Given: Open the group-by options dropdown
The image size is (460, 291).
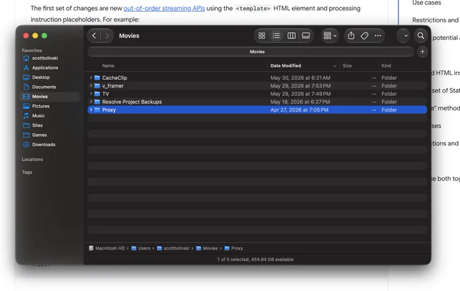Looking at the screenshot, I should (x=330, y=36).
